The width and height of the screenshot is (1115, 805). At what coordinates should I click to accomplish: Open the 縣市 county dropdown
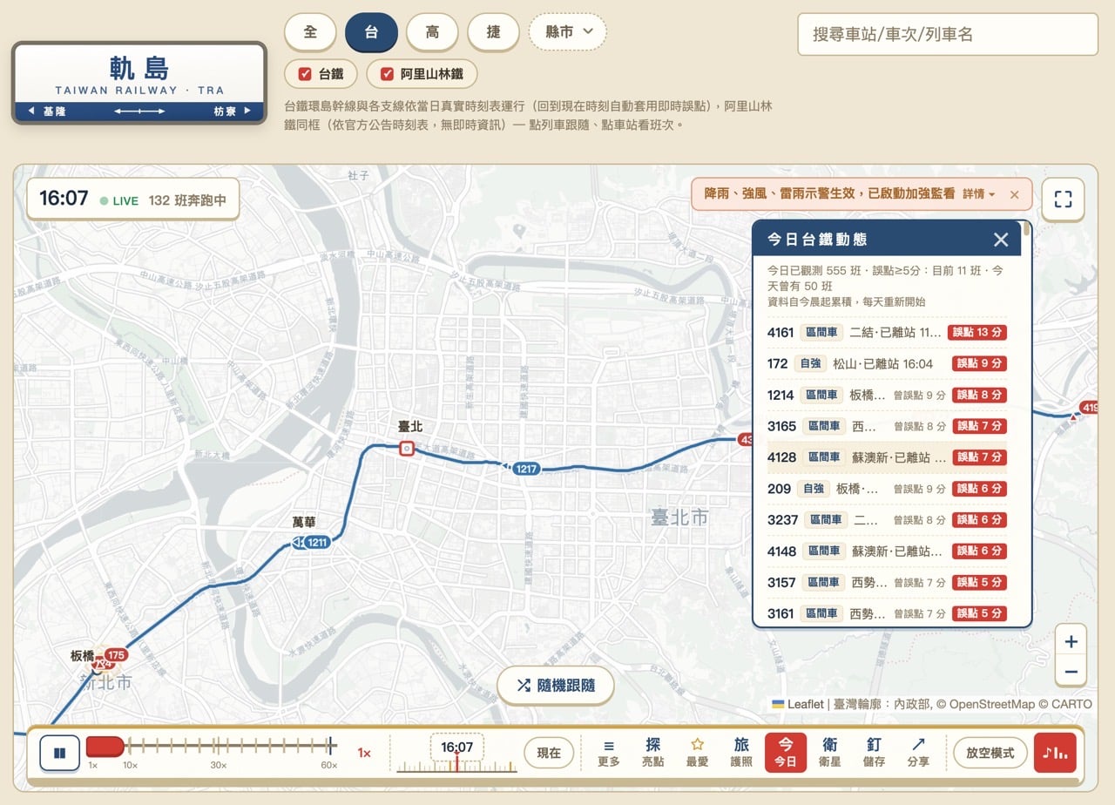(x=568, y=32)
